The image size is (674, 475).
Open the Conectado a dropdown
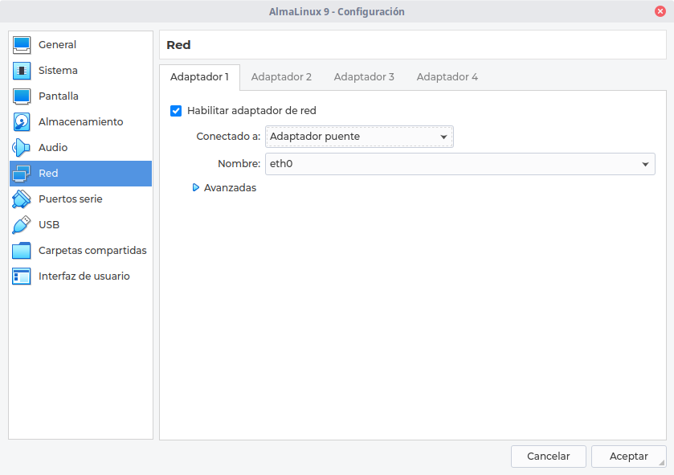(x=359, y=137)
